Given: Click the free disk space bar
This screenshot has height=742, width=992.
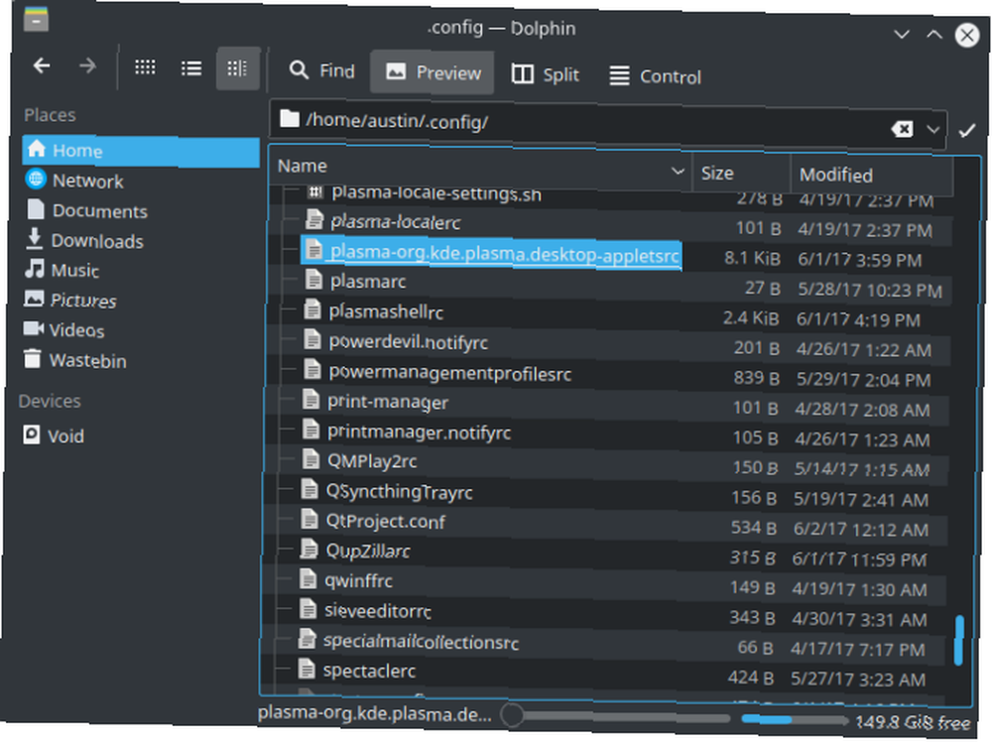Looking at the screenshot, I should [794, 719].
